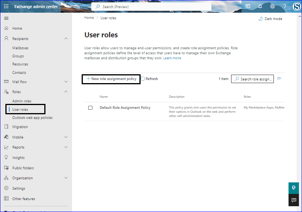This screenshot has height=212, width=302.
Task: Open the teal help assistant button
Action: pos(294,188)
